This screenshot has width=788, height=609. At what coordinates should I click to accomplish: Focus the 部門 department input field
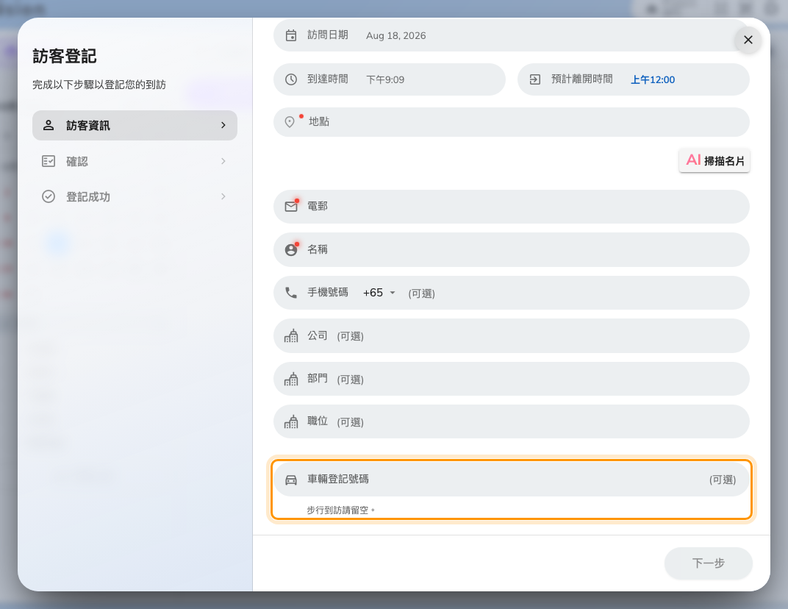coord(511,379)
